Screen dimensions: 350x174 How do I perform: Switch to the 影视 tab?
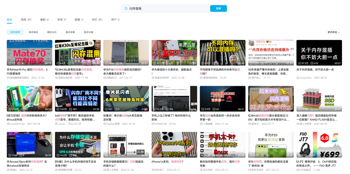coord(62,20)
